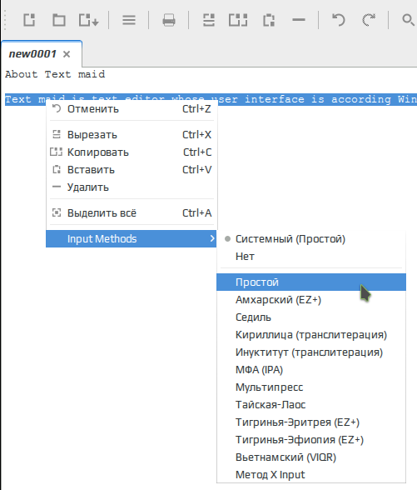Click the Print toolbar icon

coord(169,20)
